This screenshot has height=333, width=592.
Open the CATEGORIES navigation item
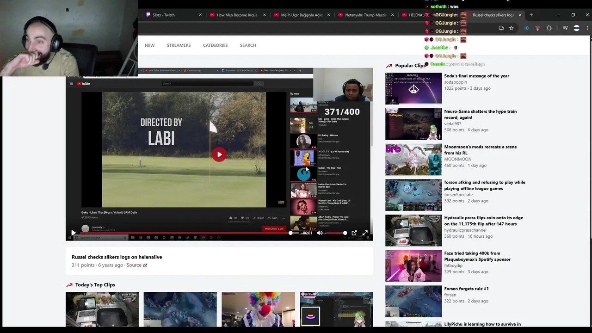pyautogui.click(x=215, y=45)
